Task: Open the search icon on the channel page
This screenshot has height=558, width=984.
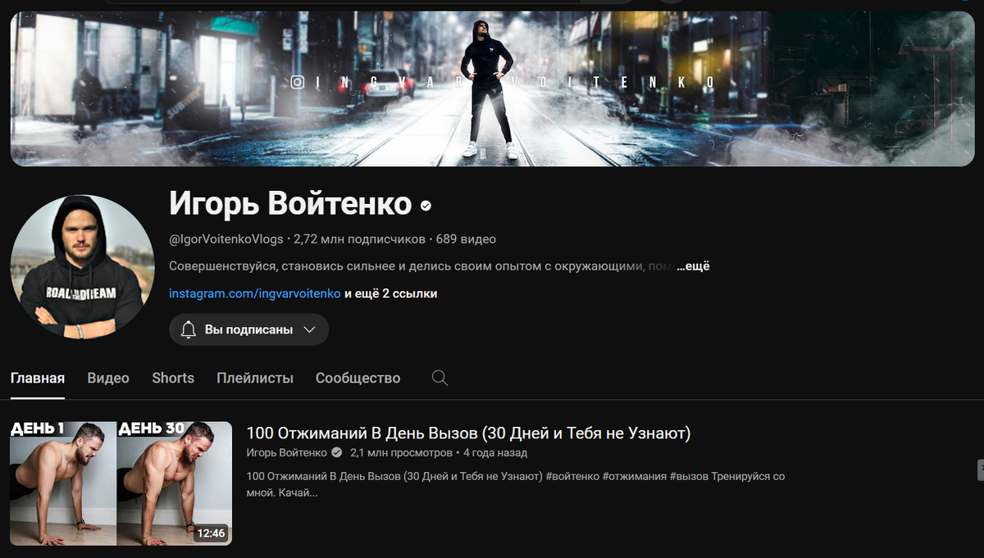Action: (439, 378)
